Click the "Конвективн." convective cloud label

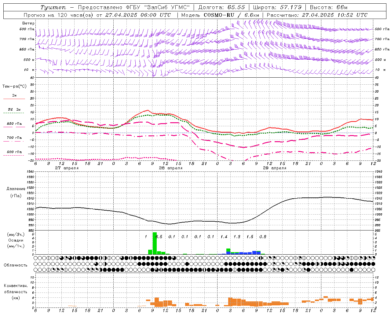16,286
